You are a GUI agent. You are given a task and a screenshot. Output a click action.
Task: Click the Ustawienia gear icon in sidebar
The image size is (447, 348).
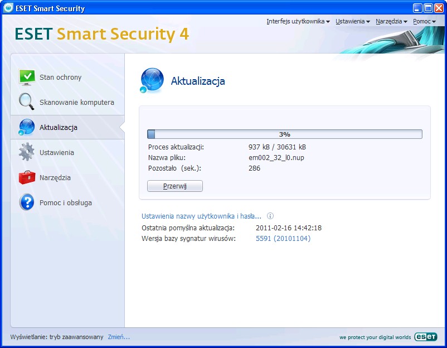[x=27, y=152]
